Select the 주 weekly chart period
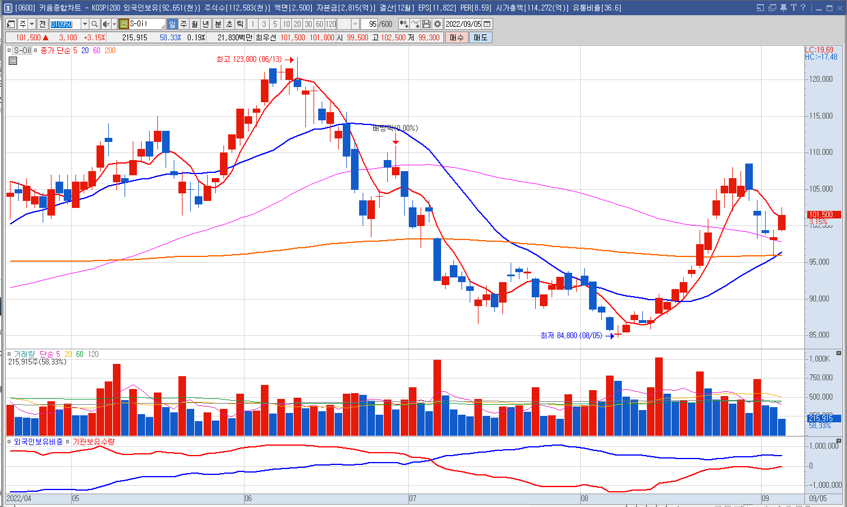 tap(184, 24)
